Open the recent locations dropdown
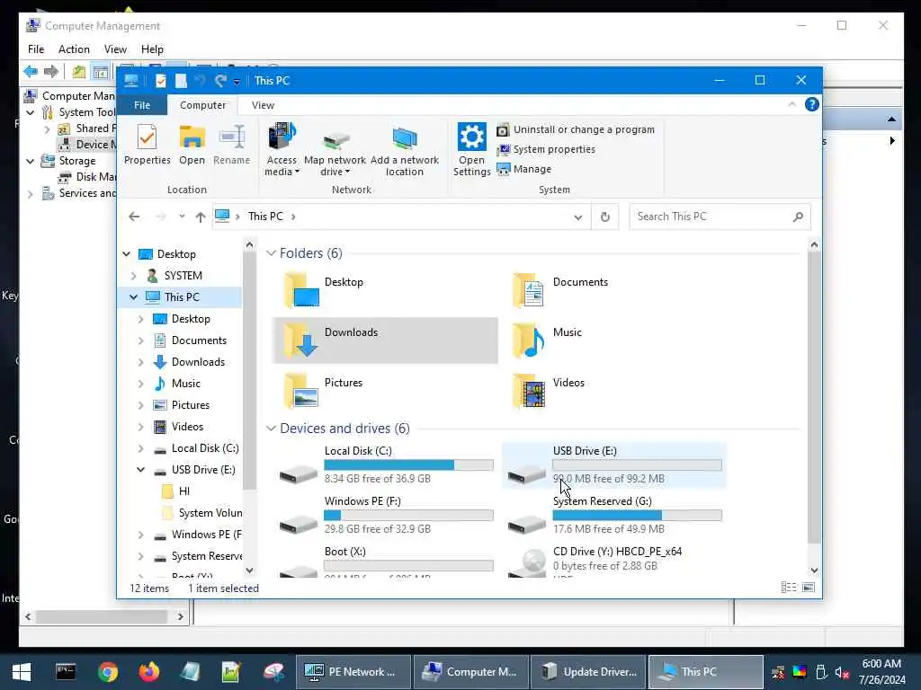The width and height of the screenshot is (921, 690). coord(182,217)
